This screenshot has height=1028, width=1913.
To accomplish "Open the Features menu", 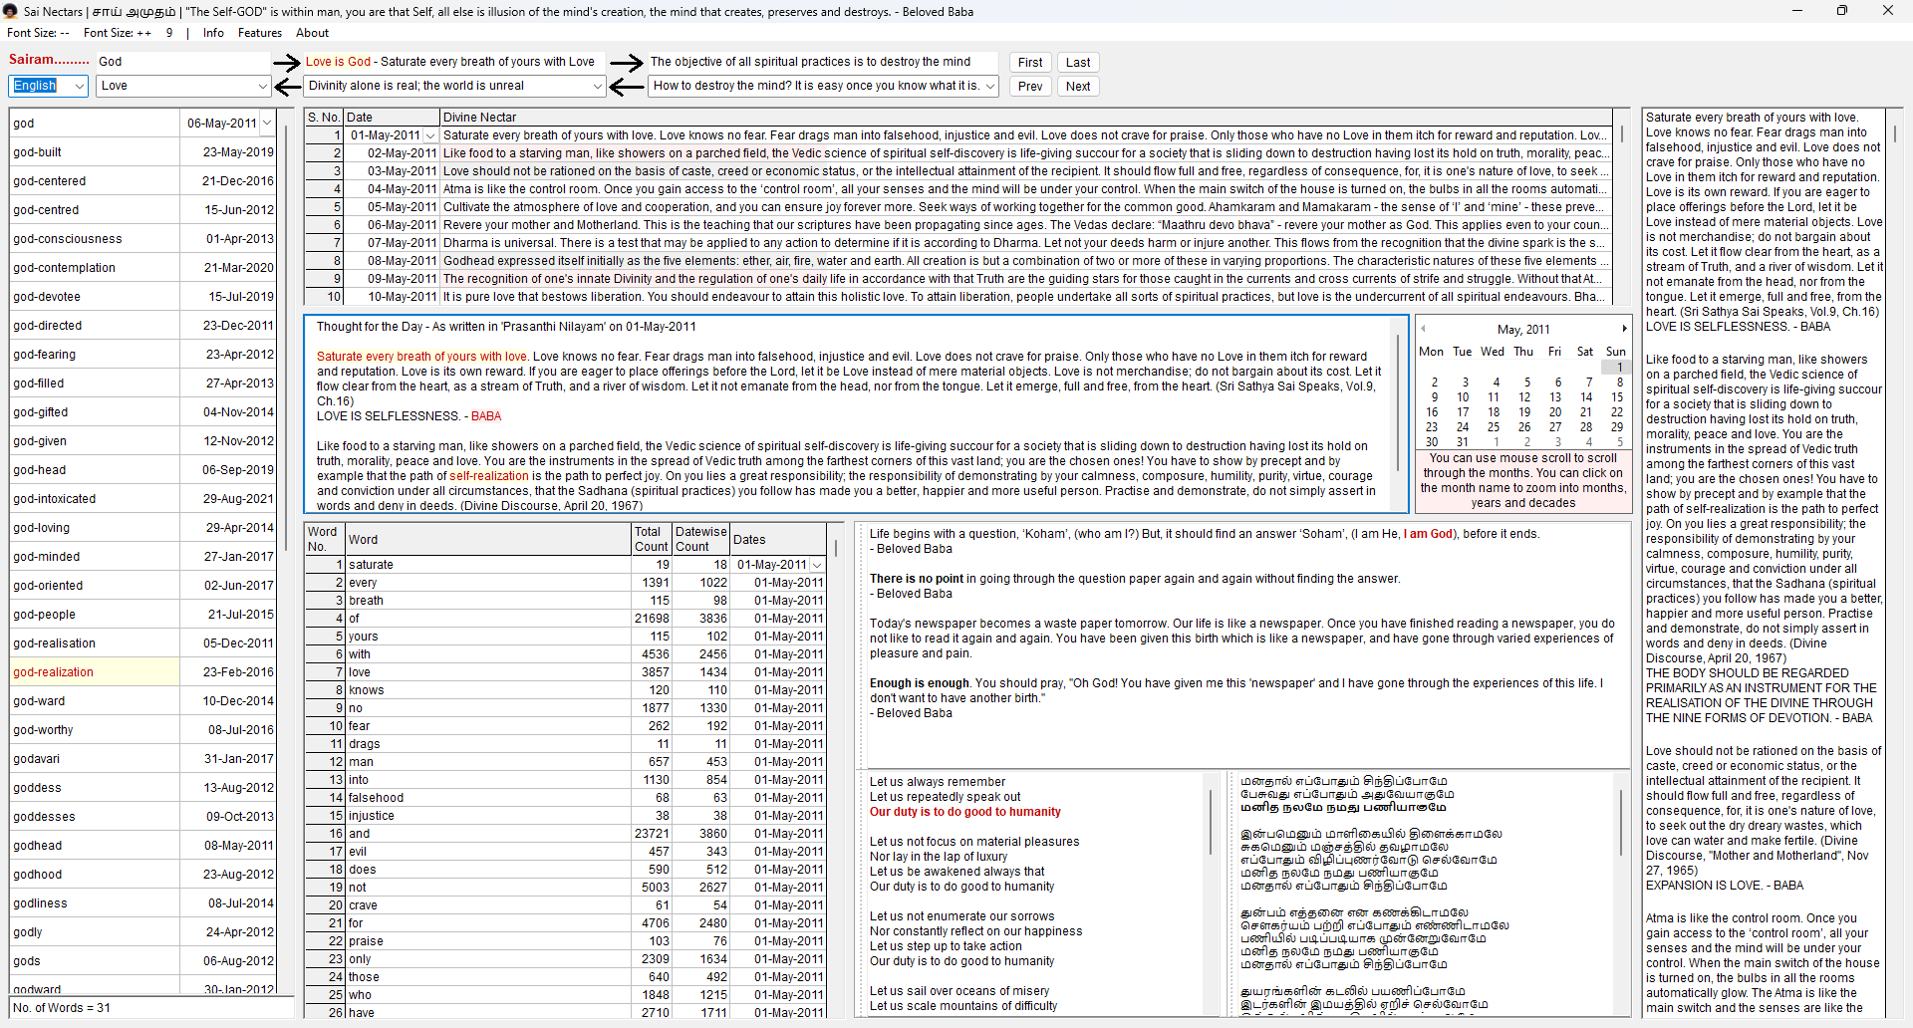I will (260, 33).
